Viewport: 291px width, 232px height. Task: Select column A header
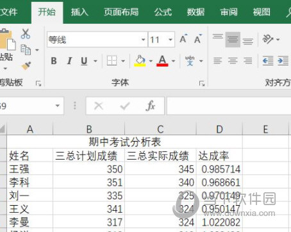pyautogui.click(x=30, y=129)
